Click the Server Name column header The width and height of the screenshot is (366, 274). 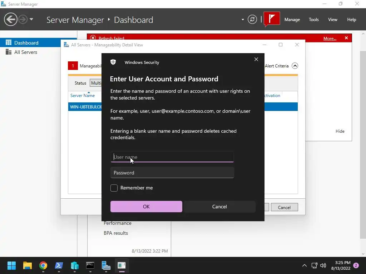click(83, 96)
